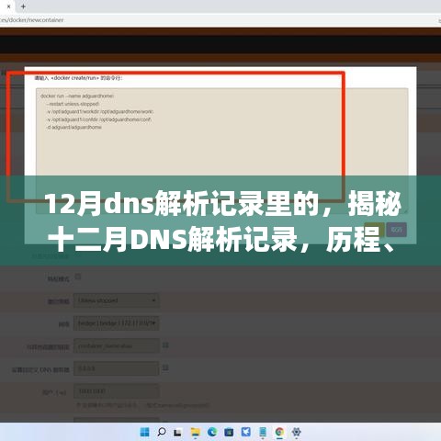The image size is (441, 441).
Task: Switch to Google Chrome on taskbar
Action: coord(279,432)
